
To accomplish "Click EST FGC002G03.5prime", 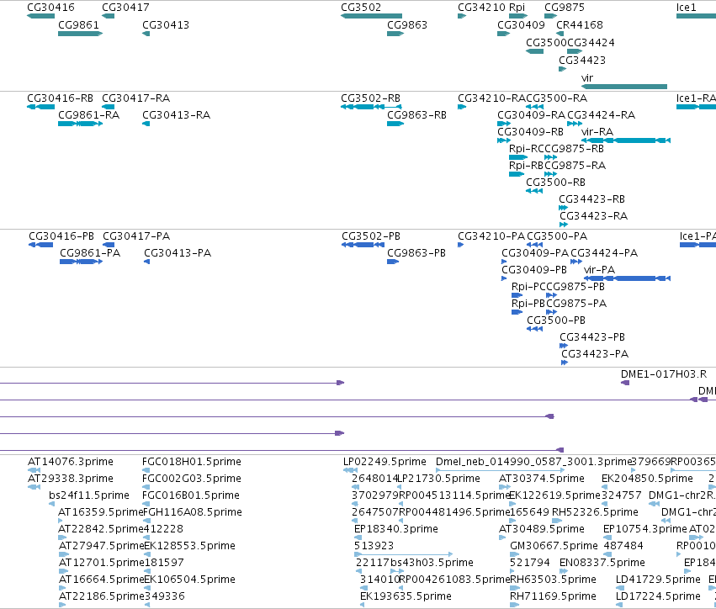I will click(x=192, y=479).
